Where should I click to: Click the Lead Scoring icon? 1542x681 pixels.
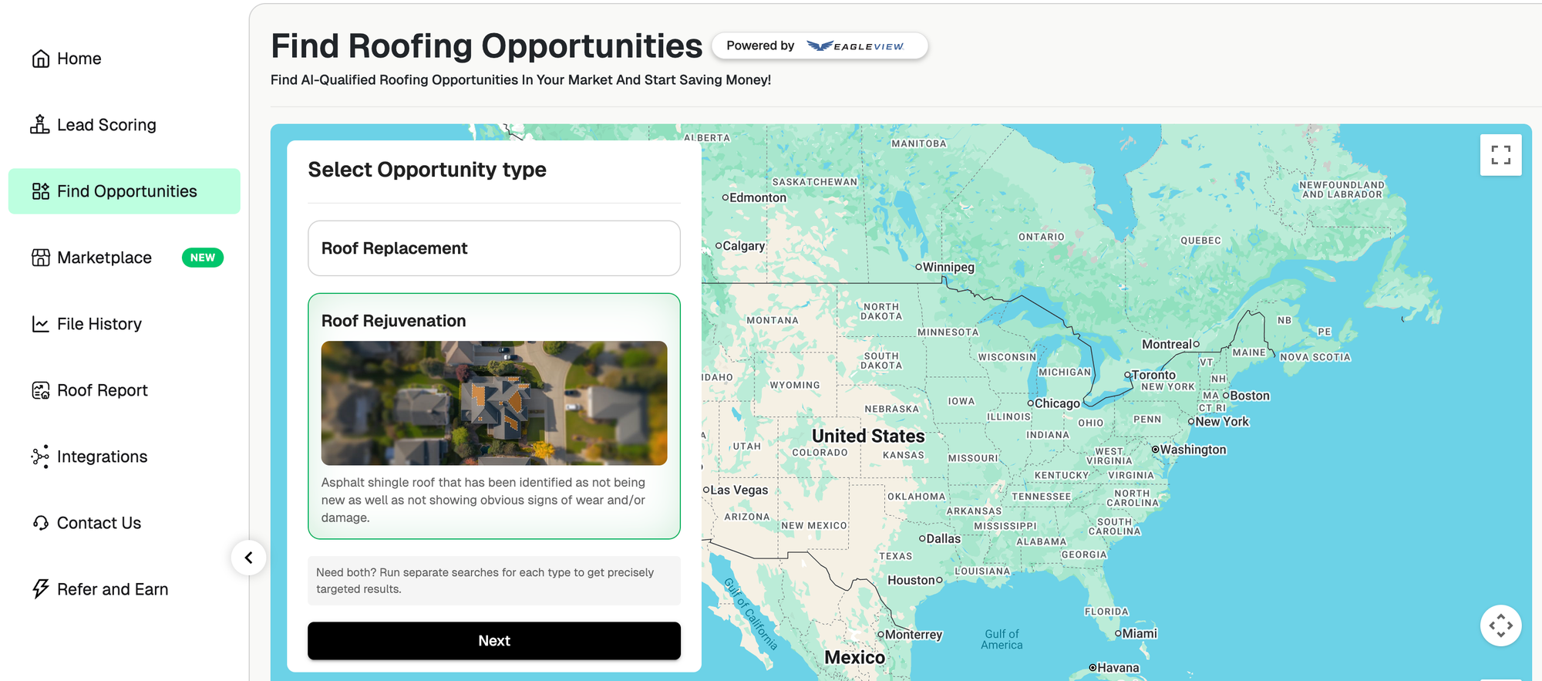40,125
